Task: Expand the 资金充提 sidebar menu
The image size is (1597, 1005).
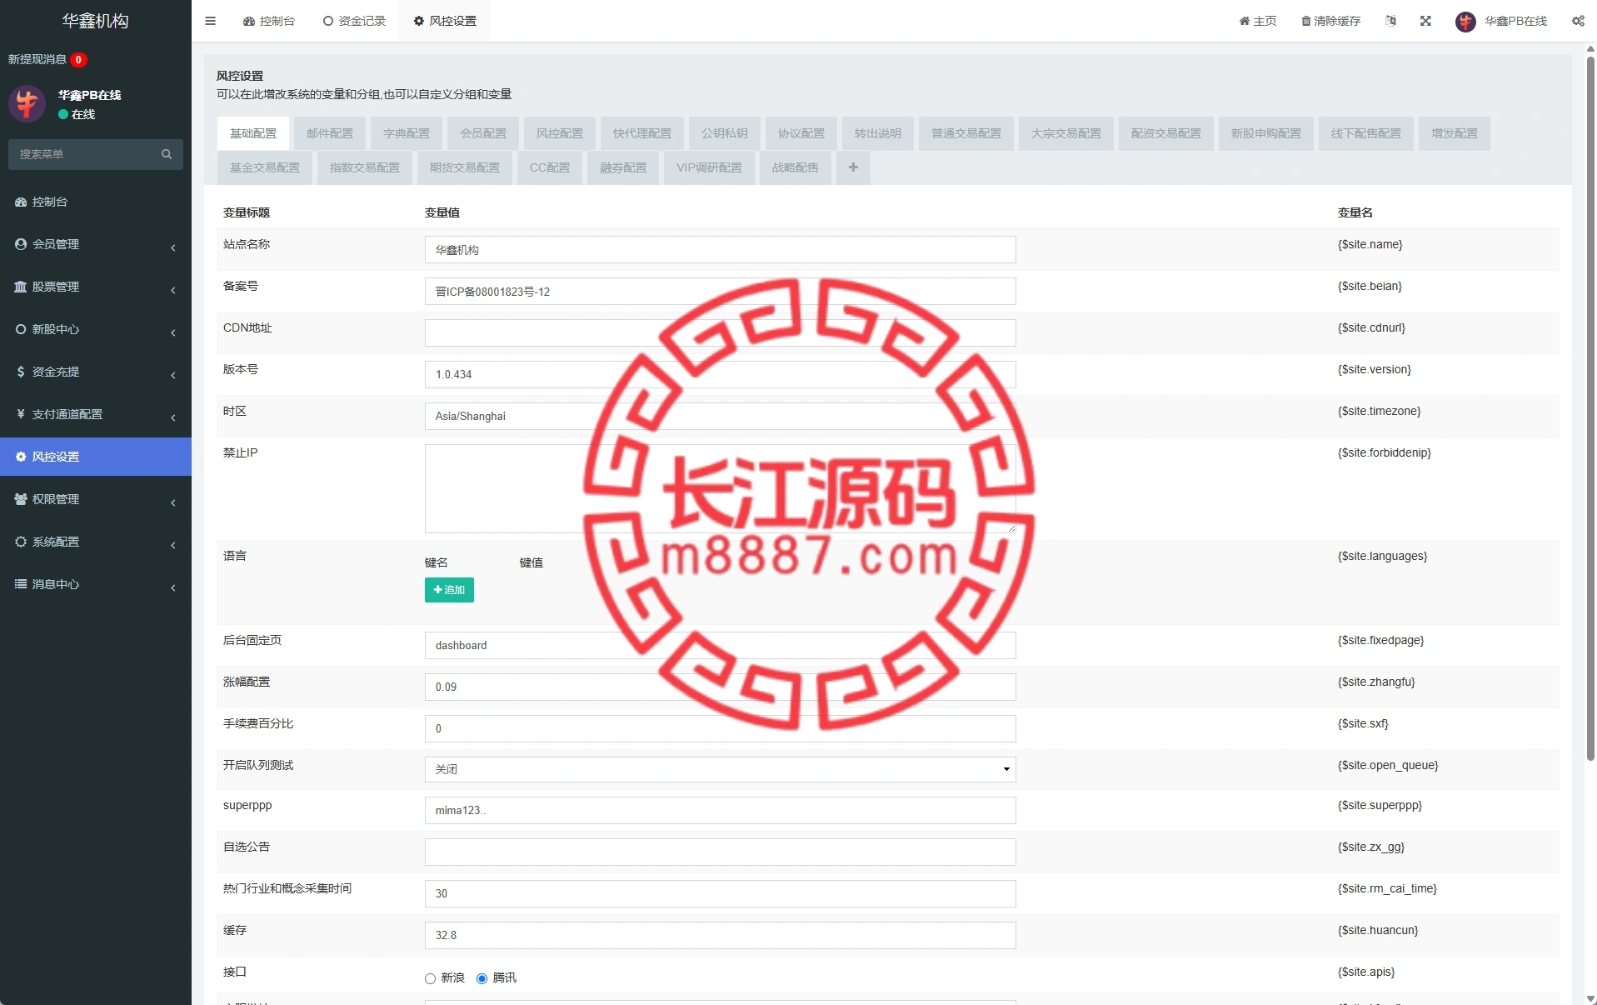Action: click(96, 372)
